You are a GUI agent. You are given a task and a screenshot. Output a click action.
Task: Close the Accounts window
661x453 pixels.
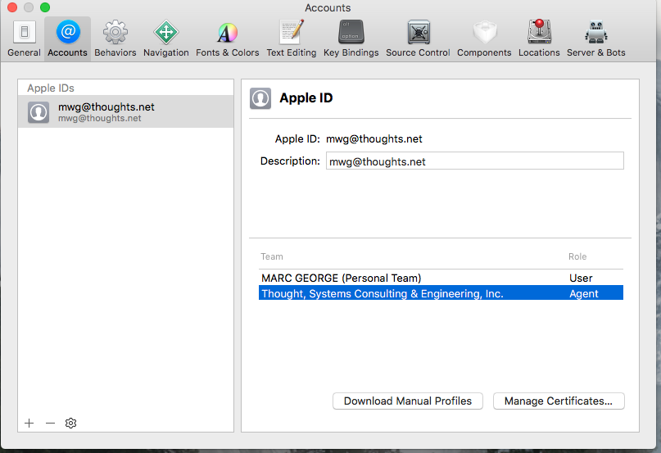pos(12,7)
